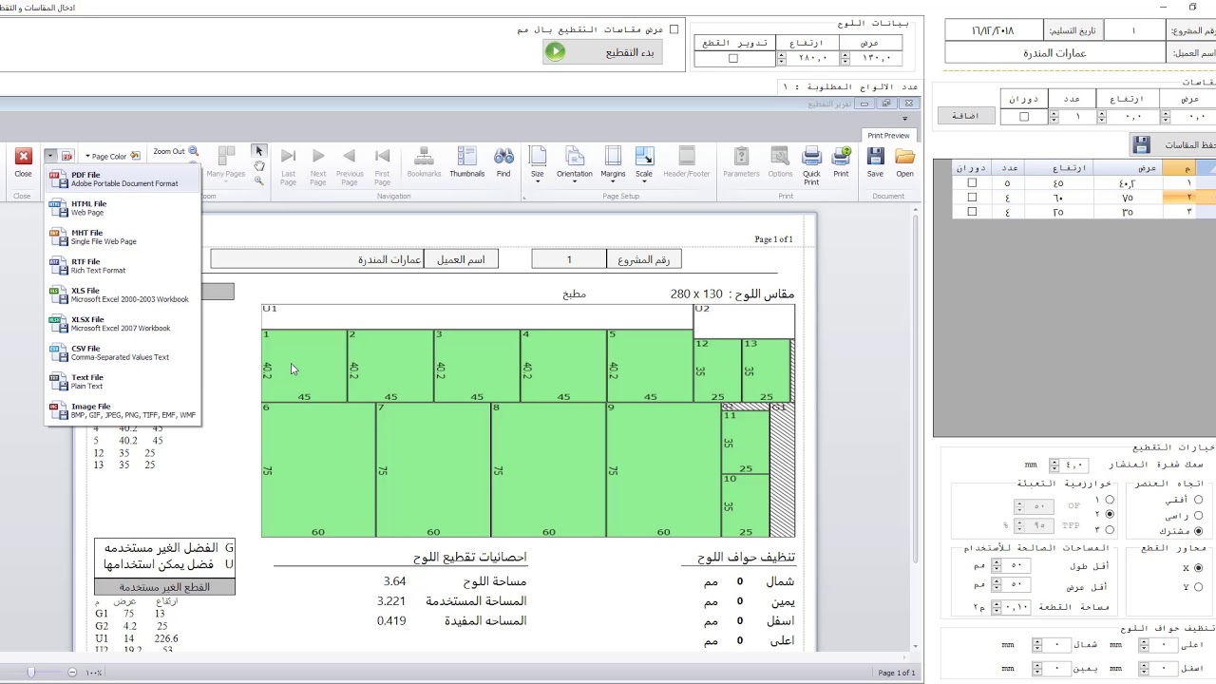This screenshot has width=1216, height=684.
Task: Click the Zoom Out magnifier icon
Action: tap(194, 151)
